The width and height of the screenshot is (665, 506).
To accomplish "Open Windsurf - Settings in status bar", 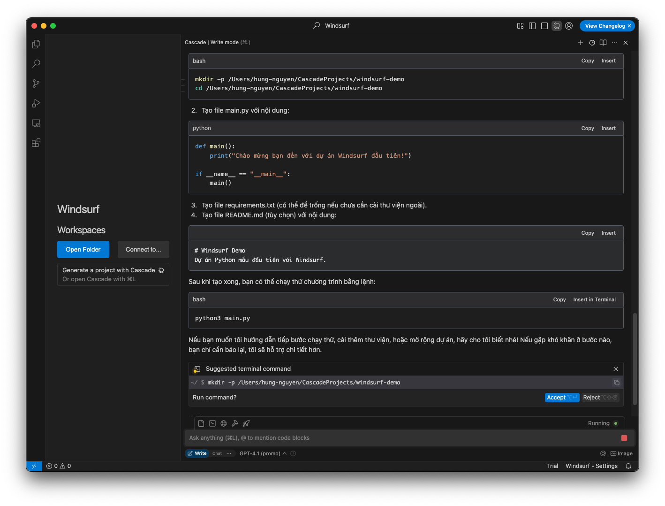I will (591, 466).
